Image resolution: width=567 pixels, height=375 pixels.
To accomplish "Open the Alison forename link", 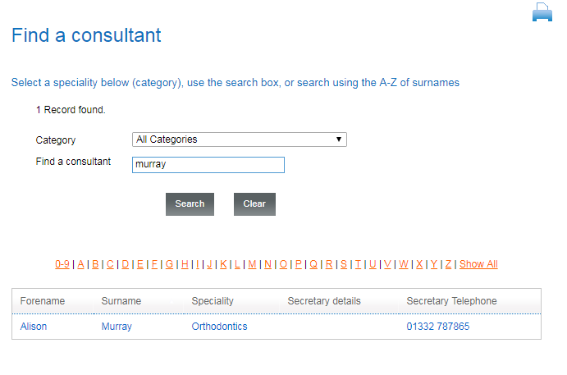I will pos(34,327).
